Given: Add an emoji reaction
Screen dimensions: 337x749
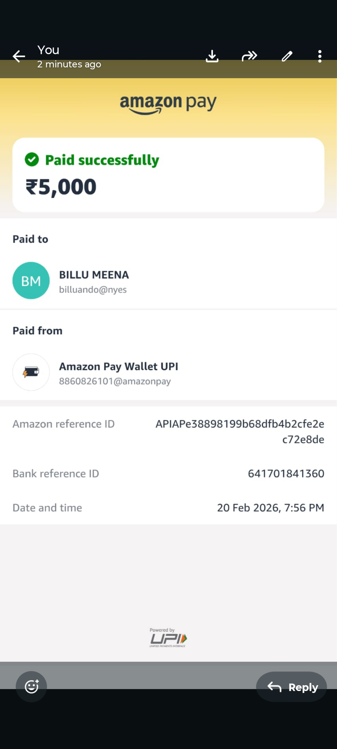Looking at the screenshot, I should [31, 686].
